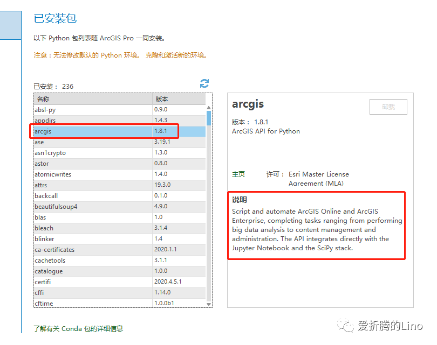The image size is (437, 345).
Task: Click the package list scroll-up arrow
Action: (x=209, y=108)
